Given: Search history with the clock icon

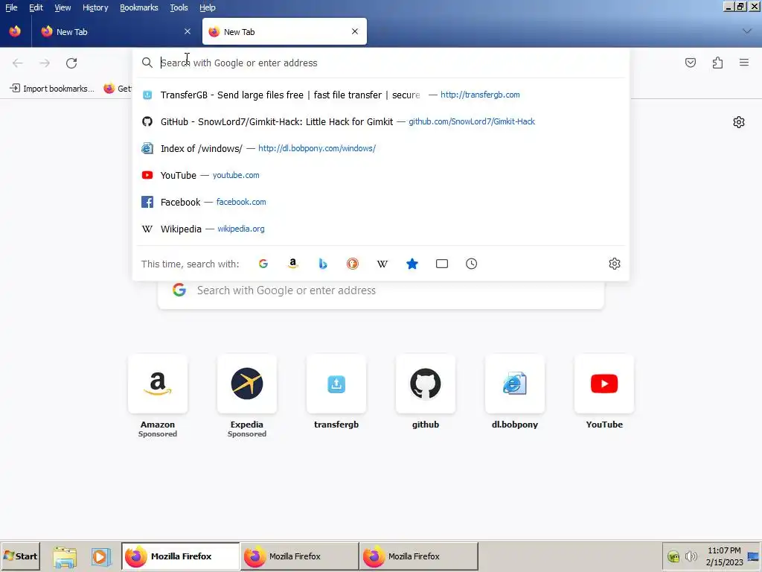Looking at the screenshot, I should (471, 264).
